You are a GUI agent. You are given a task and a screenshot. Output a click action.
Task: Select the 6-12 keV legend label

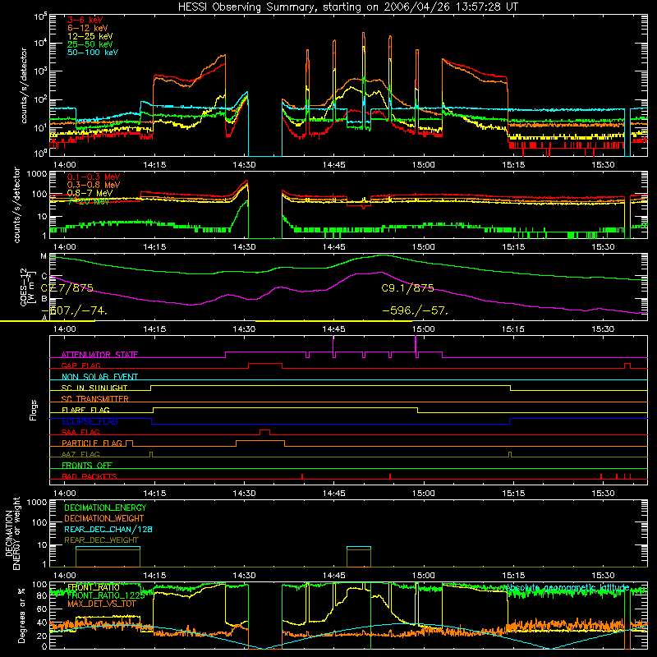pos(88,28)
